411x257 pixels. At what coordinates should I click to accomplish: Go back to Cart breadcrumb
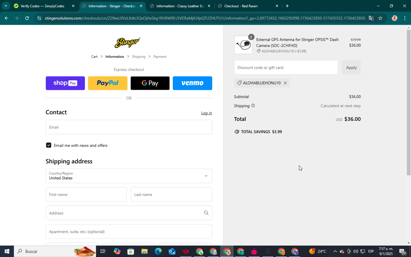click(x=94, y=57)
